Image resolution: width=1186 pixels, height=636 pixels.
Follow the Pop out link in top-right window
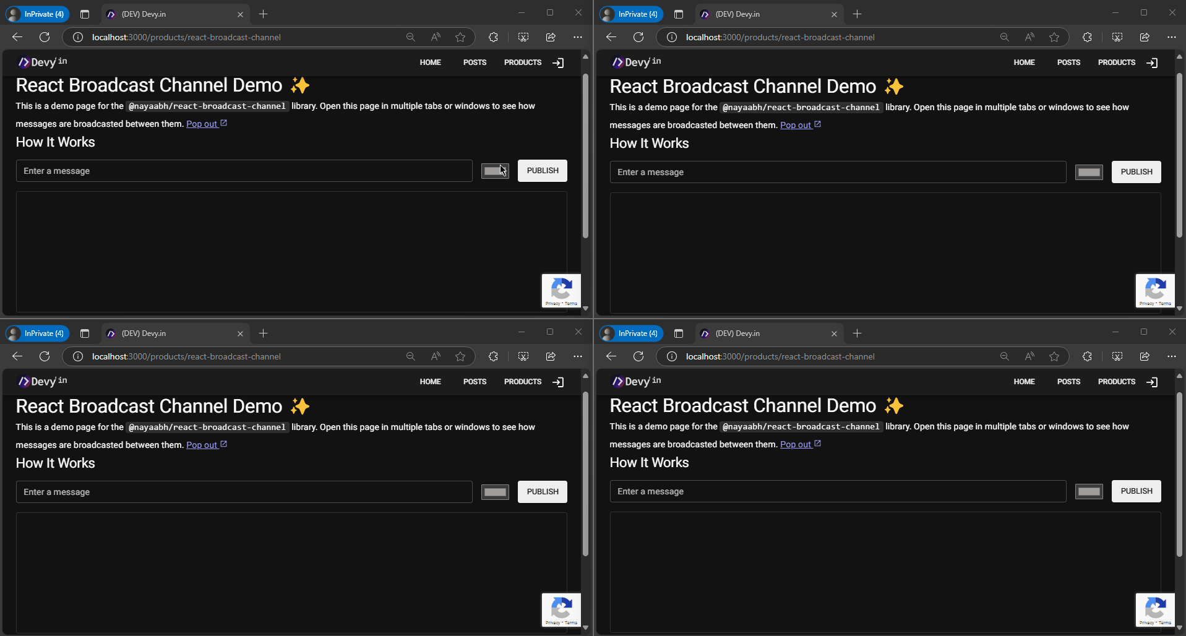click(x=801, y=125)
